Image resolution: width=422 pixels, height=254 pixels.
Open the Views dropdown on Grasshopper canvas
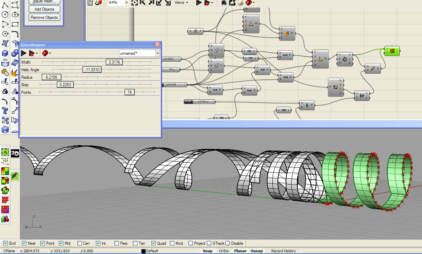coord(181,3)
